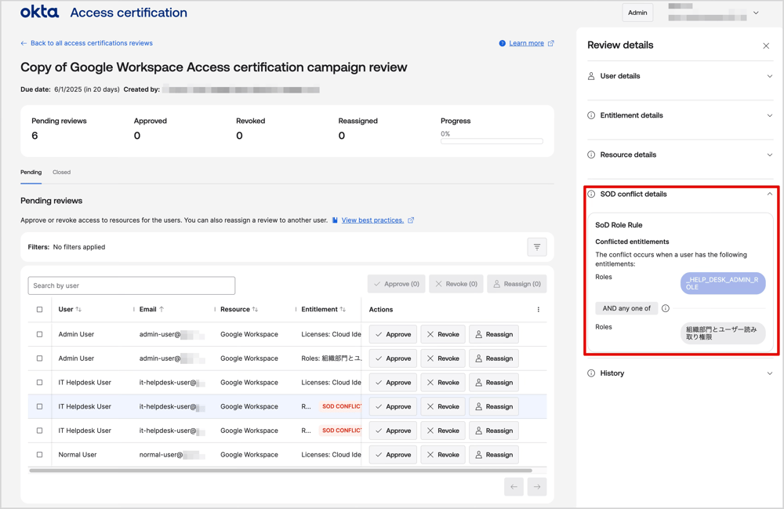784x509 pixels.
Task: Click the SOD conflict details info icon
Action: (591, 194)
